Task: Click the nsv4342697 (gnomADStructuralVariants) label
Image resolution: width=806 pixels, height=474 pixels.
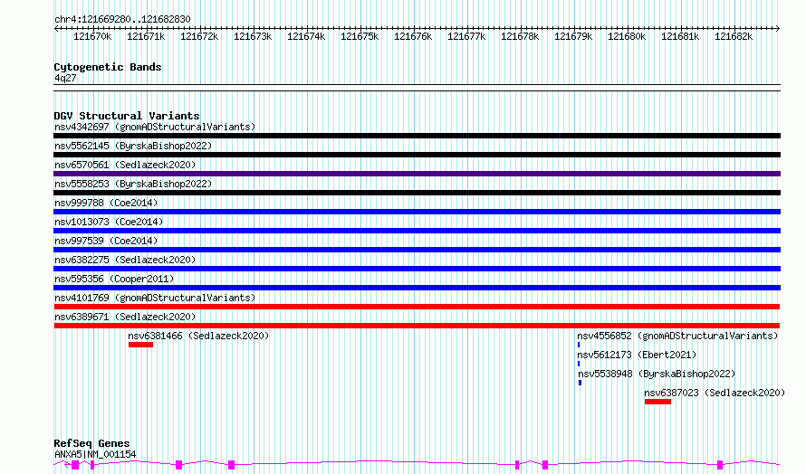Action: (155, 127)
